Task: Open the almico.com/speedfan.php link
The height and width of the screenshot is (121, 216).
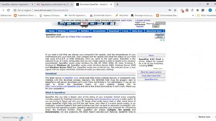Action: (x=63, y=86)
